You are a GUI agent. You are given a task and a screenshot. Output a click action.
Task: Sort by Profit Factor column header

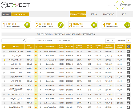click(89, 47)
